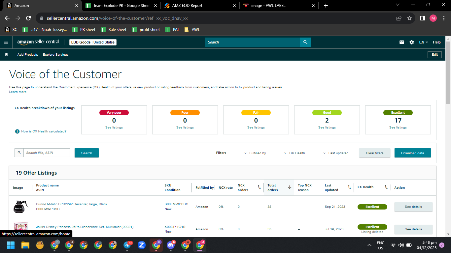Viewport: 451px width, 253px height.
Task: Sort the table by Last updated
Action: pos(349,187)
